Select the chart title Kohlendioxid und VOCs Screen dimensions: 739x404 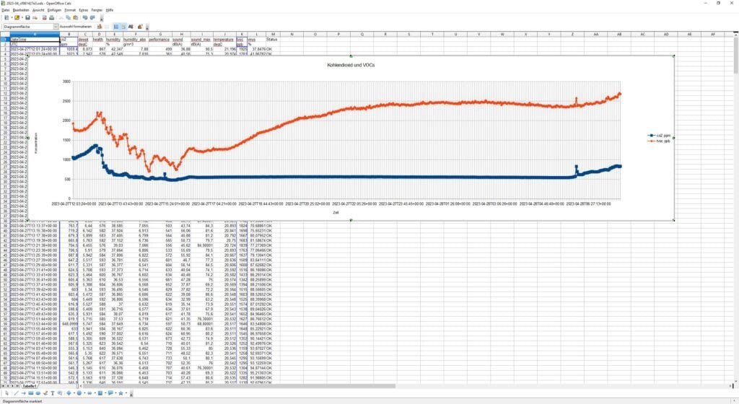pyautogui.click(x=351, y=65)
